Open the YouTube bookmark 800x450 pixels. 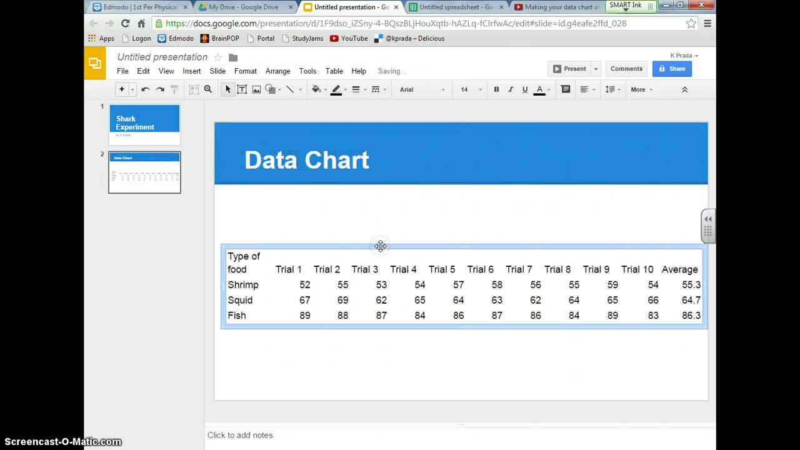pyautogui.click(x=349, y=38)
